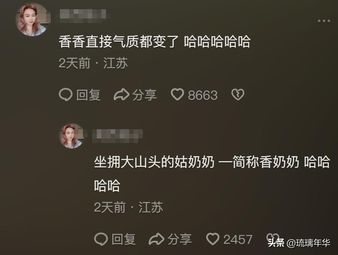This screenshot has width=338, height=255.
Task: Tap the reply comment's speech bubble icon
Action: [101, 239]
